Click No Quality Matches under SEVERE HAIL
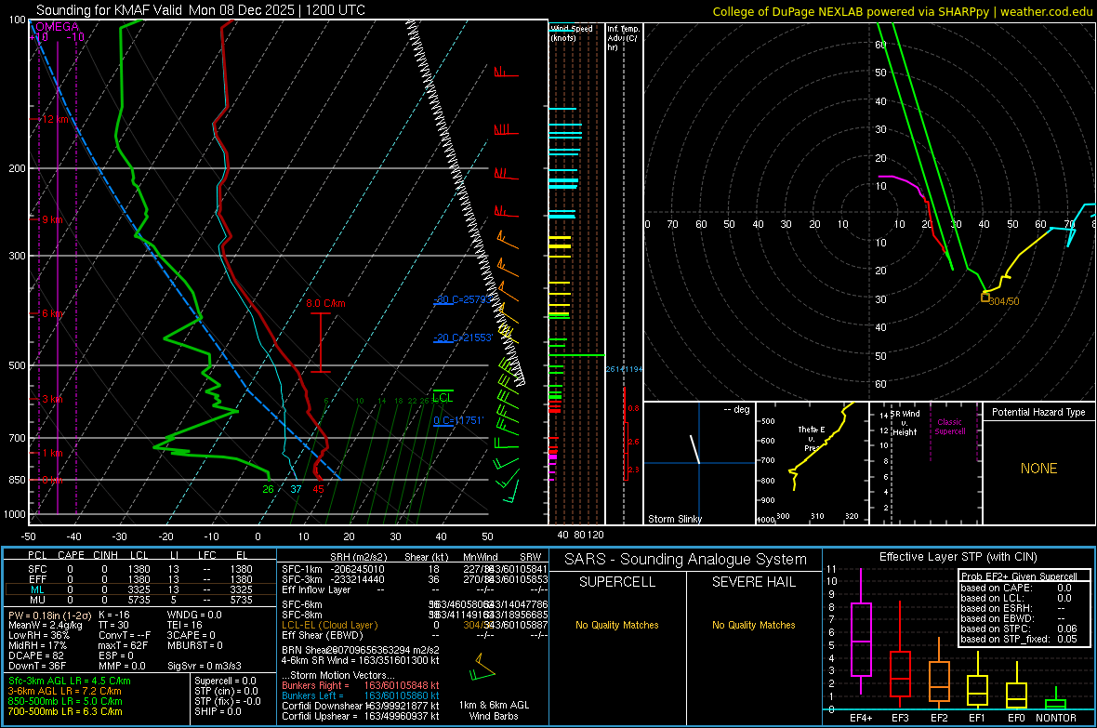Viewport: 1097px width, 728px height. pyautogui.click(x=753, y=625)
